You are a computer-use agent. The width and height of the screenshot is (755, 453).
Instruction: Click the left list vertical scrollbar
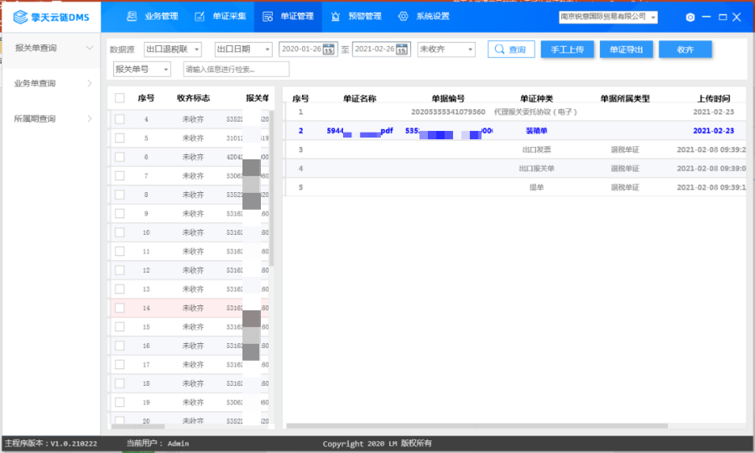[x=272, y=188]
